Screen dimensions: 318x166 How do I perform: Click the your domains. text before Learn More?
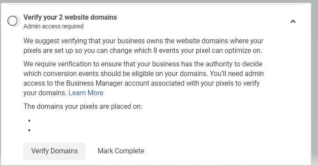pyautogui.click(x=45, y=93)
